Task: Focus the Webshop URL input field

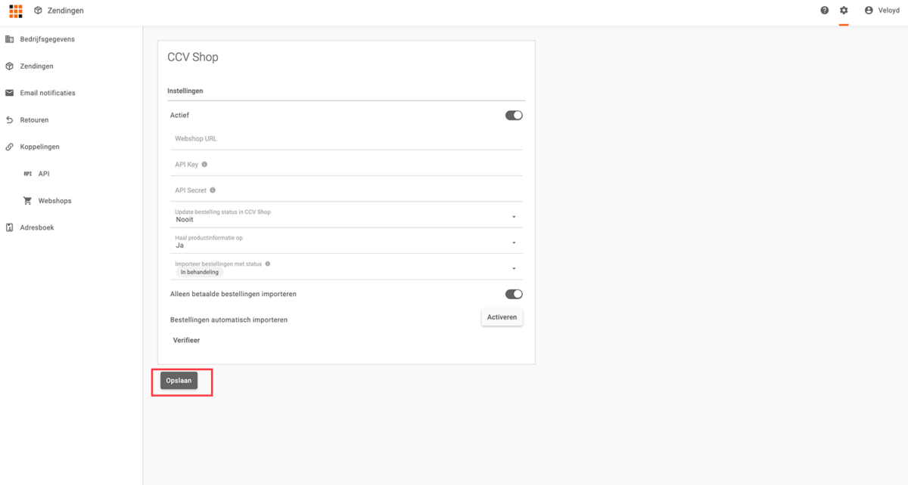Action: pyautogui.click(x=348, y=139)
